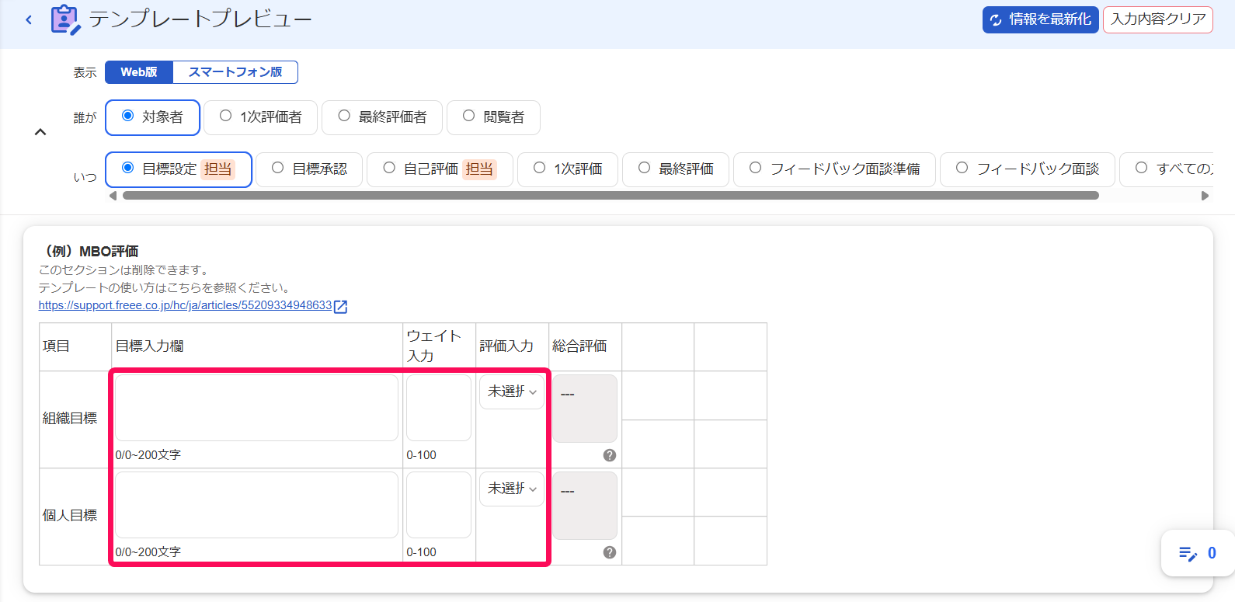Click the 個人目標 weight input box
The height and width of the screenshot is (602, 1235).
pyautogui.click(x=439, y=506)
